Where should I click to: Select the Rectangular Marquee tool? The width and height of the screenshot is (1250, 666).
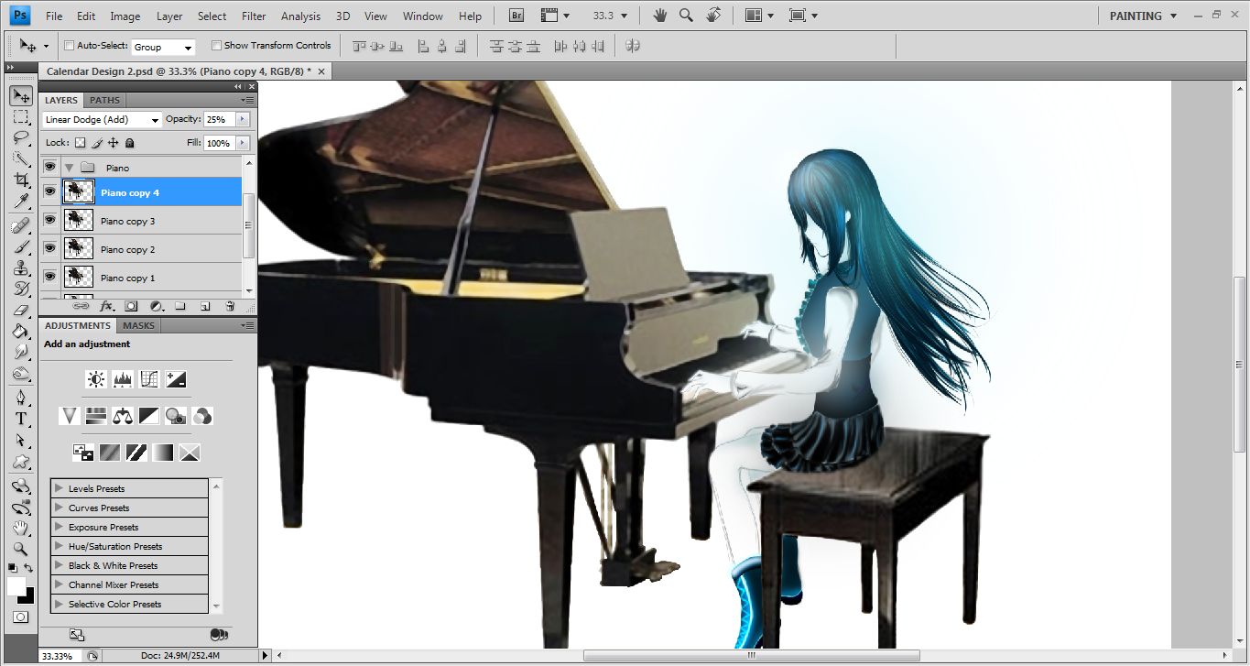pos(21,117)
